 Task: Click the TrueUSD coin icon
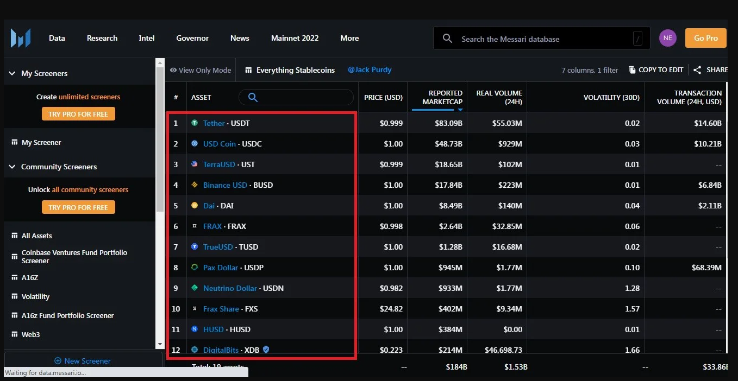click(195, 247)
